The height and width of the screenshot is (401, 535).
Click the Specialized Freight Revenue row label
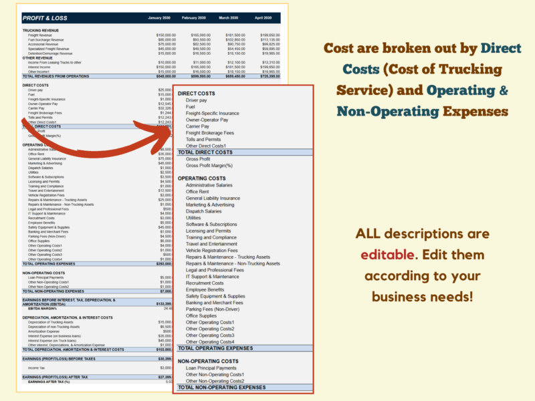tap(48, 49)
